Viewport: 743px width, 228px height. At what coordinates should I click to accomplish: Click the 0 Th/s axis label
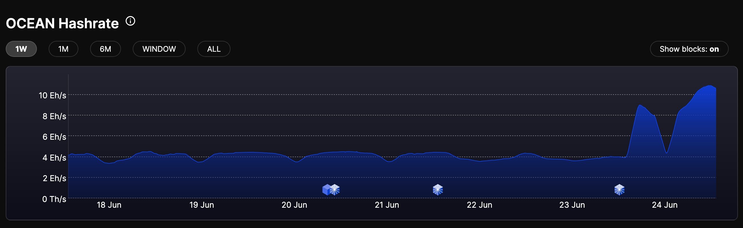[54, 199]
